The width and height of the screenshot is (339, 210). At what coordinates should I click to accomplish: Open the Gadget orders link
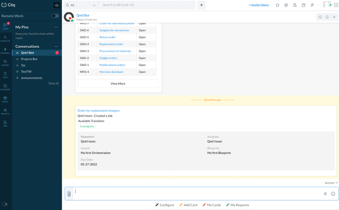[108, 58]
